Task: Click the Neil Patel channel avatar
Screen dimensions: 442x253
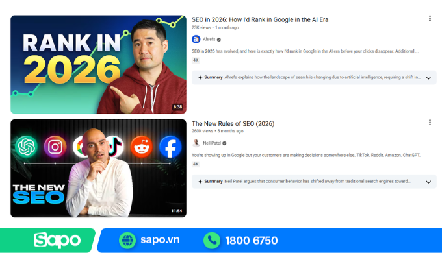Action: pyautogui.click(x=196, y=143)
